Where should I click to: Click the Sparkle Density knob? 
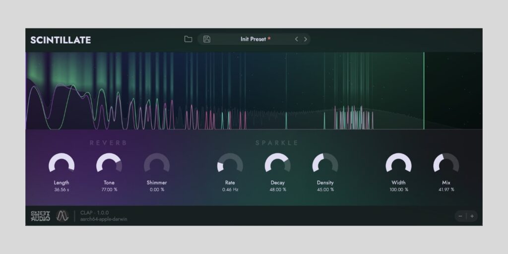(x=325, y=164)
